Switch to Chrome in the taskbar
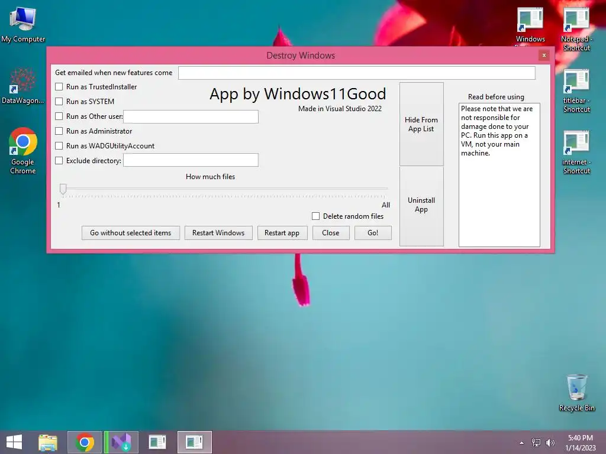 pyautogui.click(x=85, y=442)
